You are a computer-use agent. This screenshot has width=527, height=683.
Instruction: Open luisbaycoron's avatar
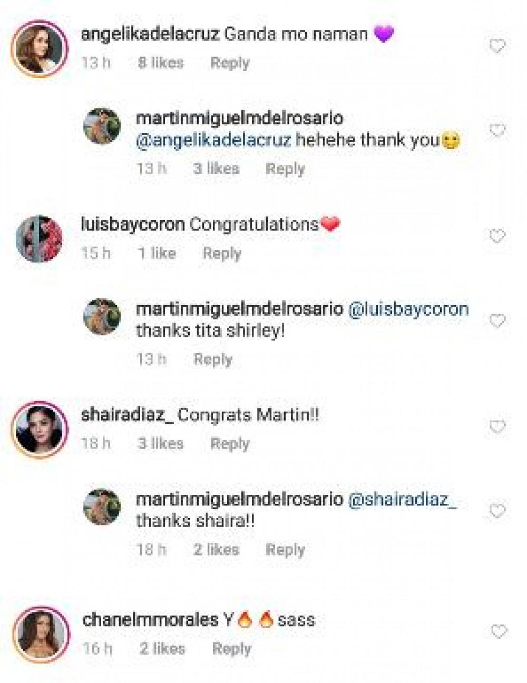(x=40, y=238)
